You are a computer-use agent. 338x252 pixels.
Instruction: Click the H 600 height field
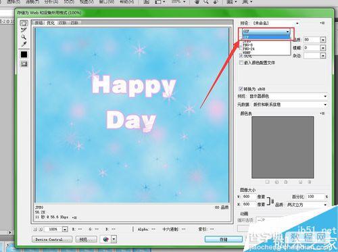(249, 204)
